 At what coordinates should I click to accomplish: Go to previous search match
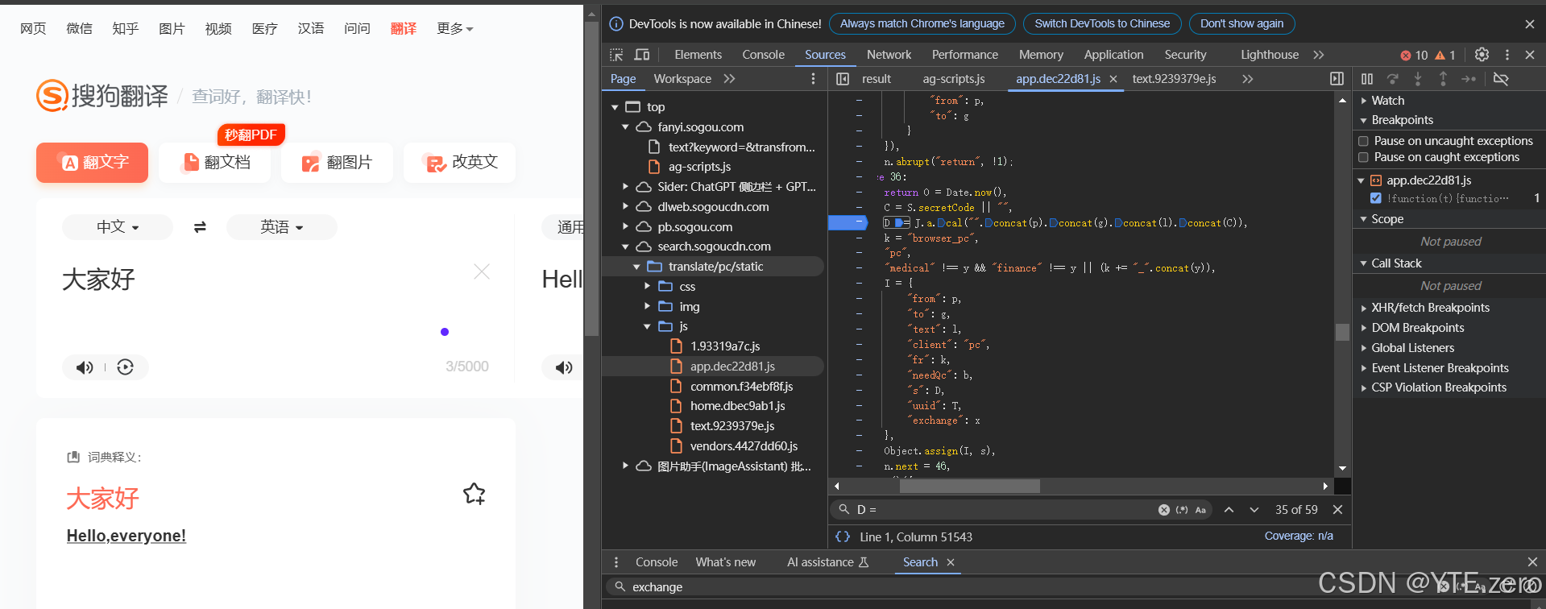1229,510
